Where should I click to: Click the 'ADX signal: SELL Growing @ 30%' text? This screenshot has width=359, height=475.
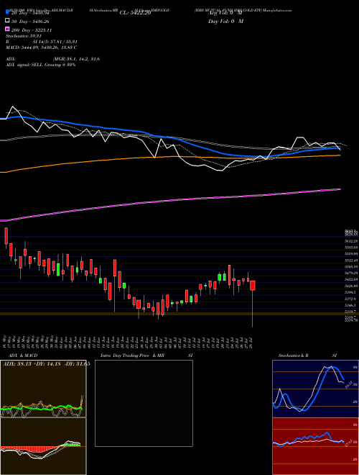coord(40,65)
